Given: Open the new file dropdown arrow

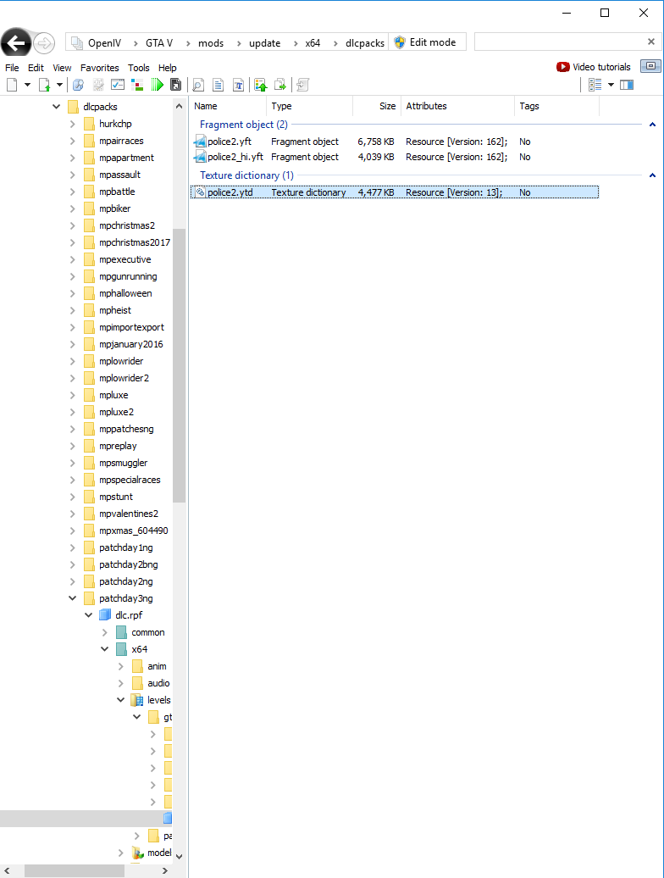Looking at the screenshot, I should click(x=27, y=85).
